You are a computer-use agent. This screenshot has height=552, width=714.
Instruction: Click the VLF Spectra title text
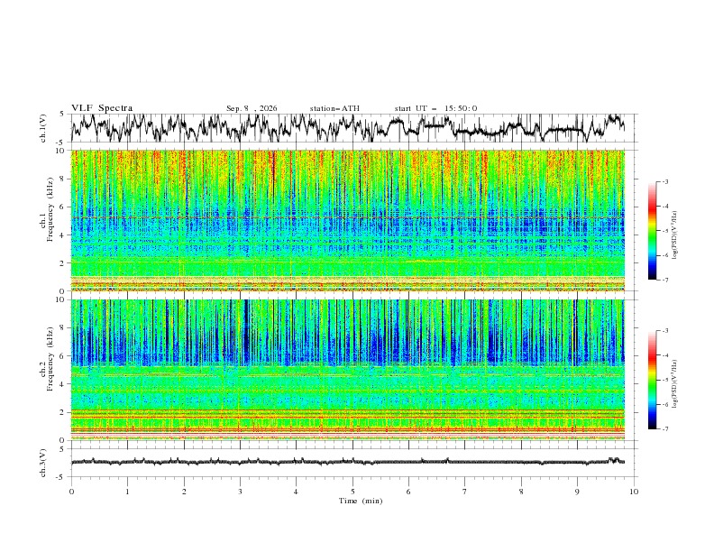coord(102,108)
